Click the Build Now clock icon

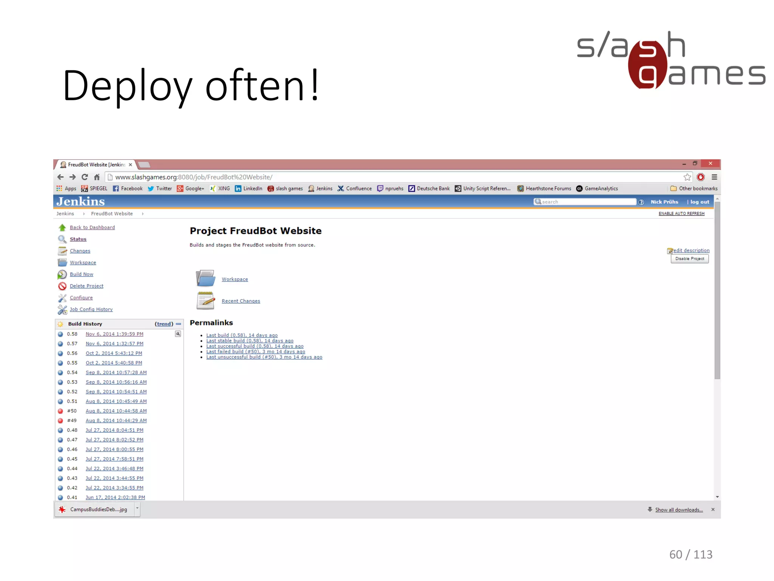pos(62,274)
